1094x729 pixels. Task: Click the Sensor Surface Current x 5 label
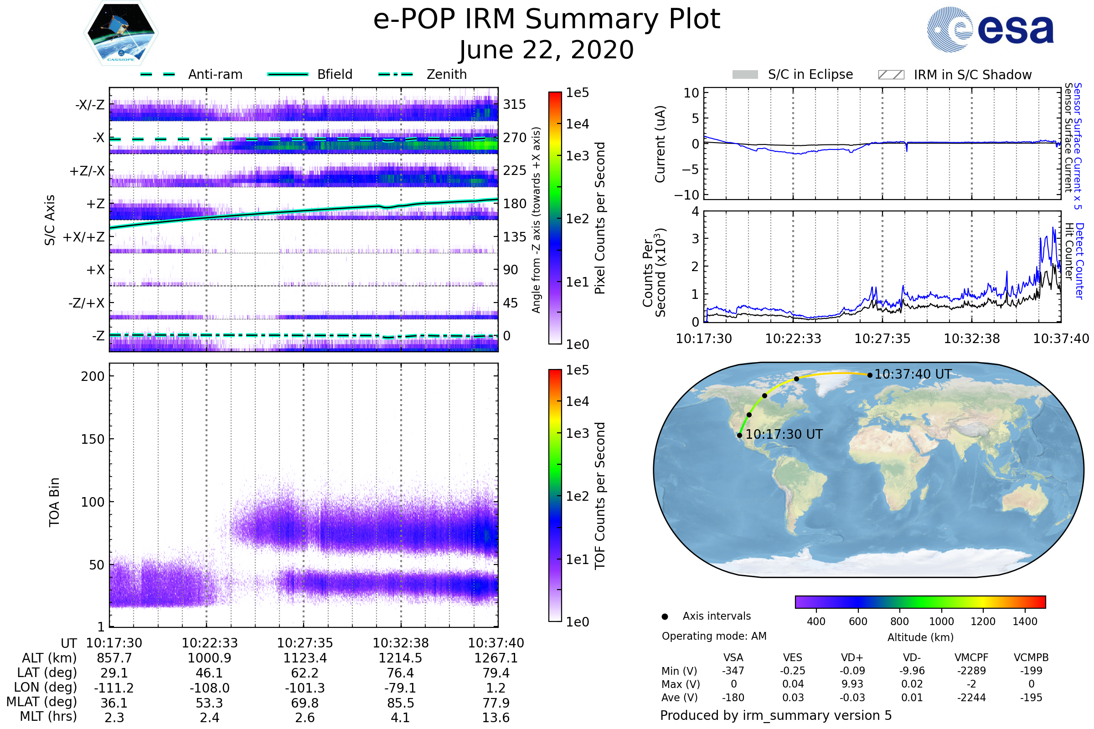[1077, 146]
